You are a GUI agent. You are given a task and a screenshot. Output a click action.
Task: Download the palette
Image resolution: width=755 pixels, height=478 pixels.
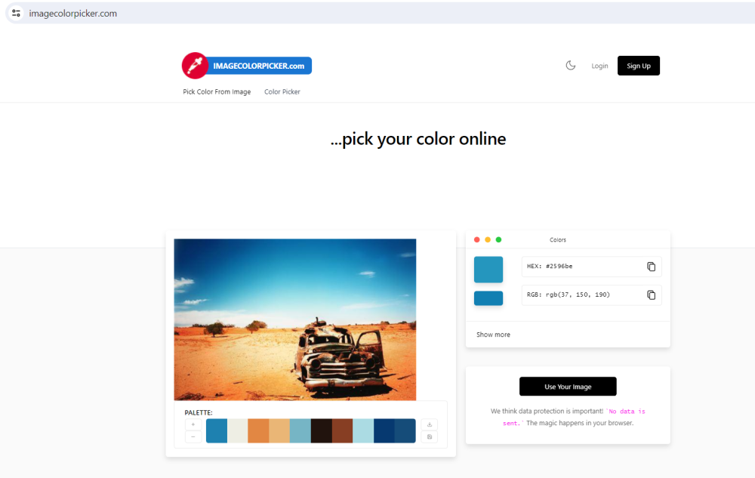point(429,424)
